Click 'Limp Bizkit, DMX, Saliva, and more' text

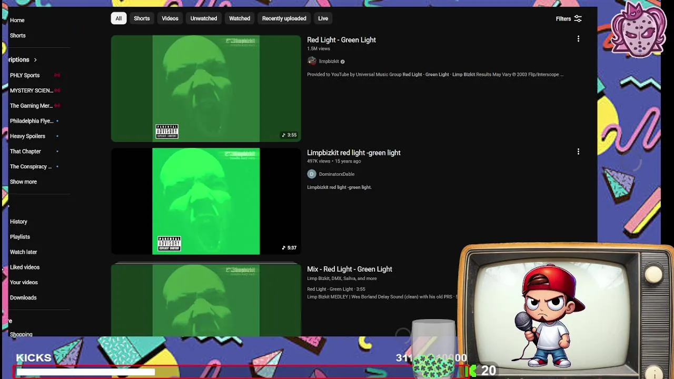coord(342,278)
